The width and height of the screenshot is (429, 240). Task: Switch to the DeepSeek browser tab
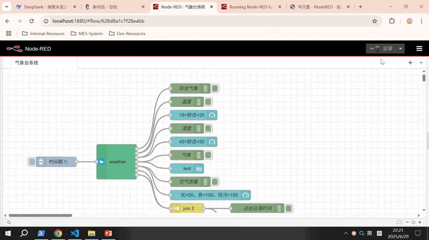point(46,7)
